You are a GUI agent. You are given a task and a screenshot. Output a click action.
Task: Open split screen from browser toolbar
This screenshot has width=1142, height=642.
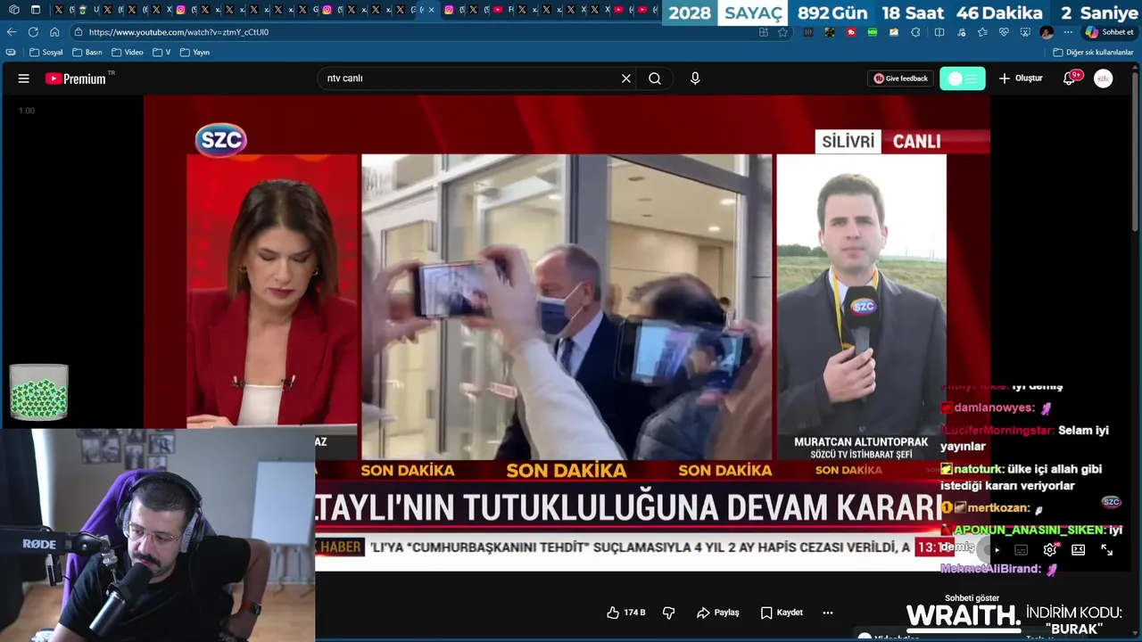939,32
